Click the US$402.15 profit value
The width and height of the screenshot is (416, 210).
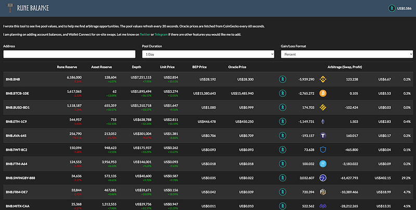(x=383, y=178)
